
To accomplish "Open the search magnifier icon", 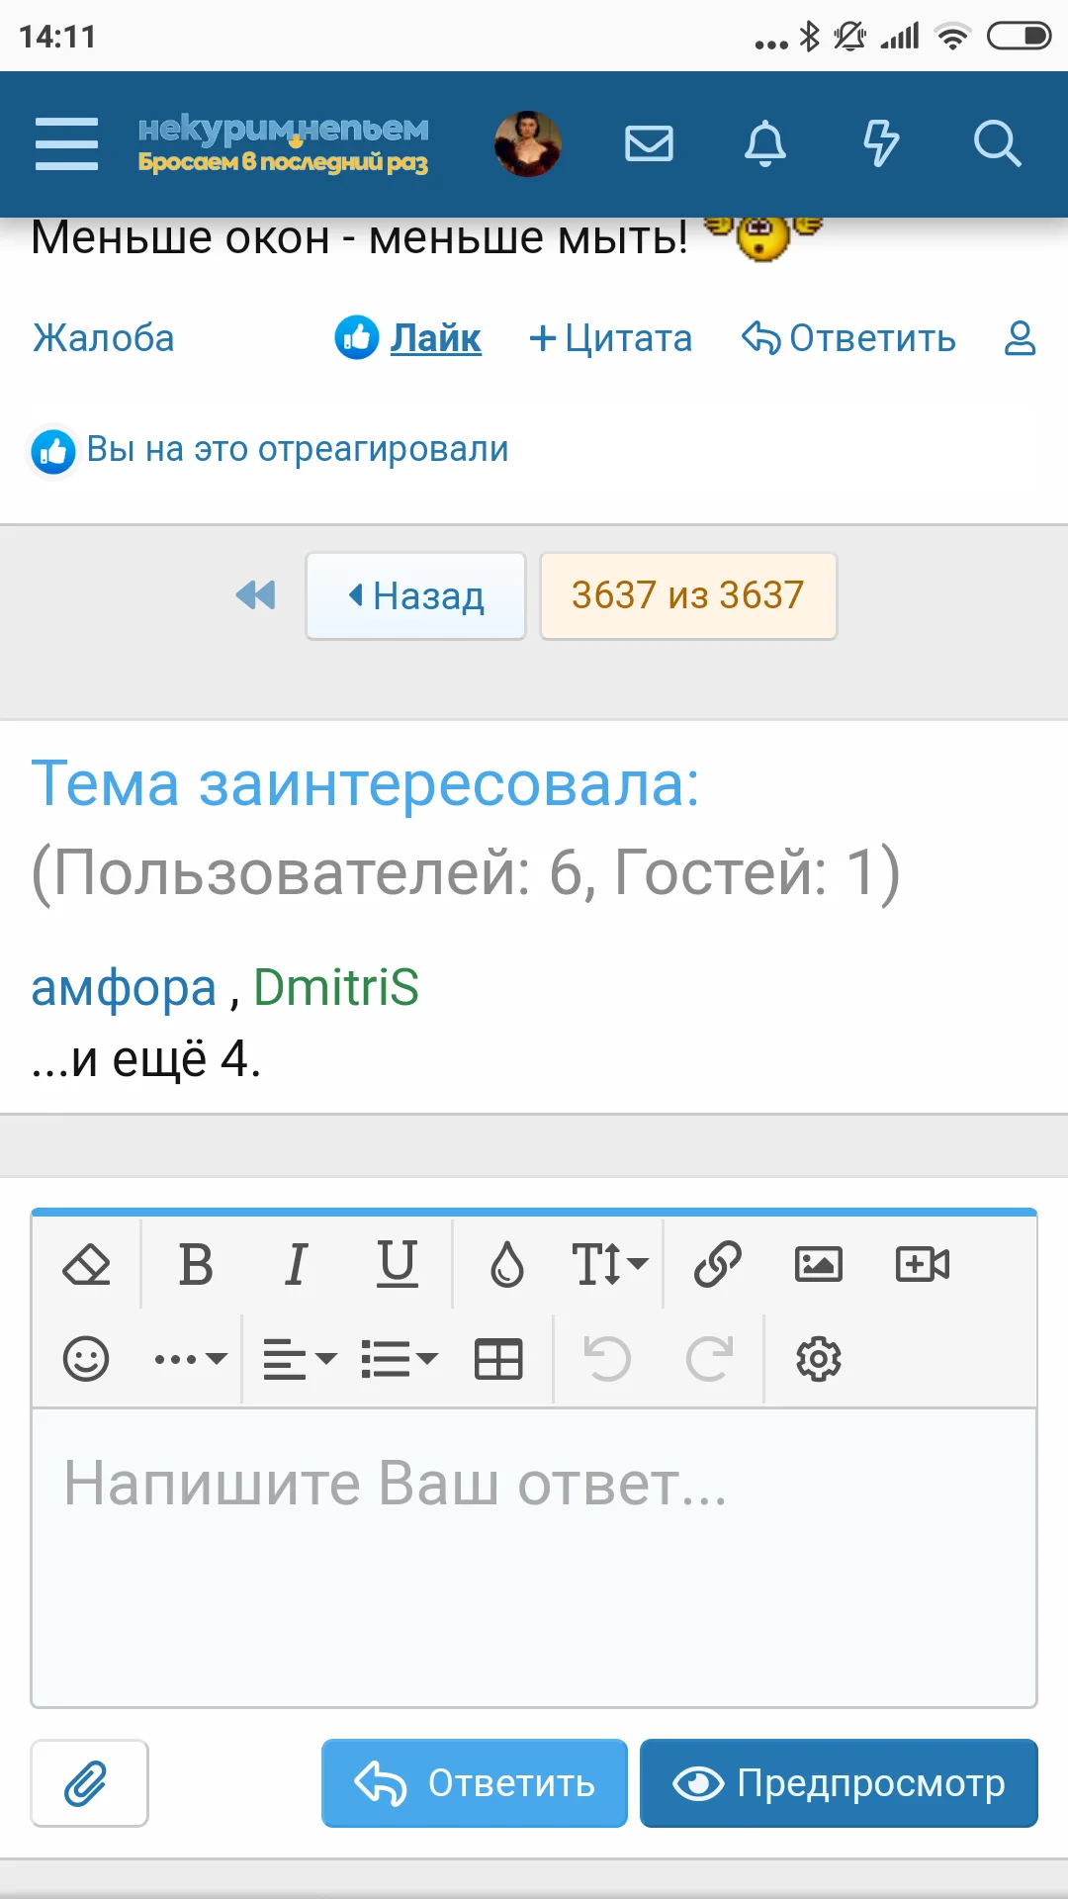I will click(997, 144).
